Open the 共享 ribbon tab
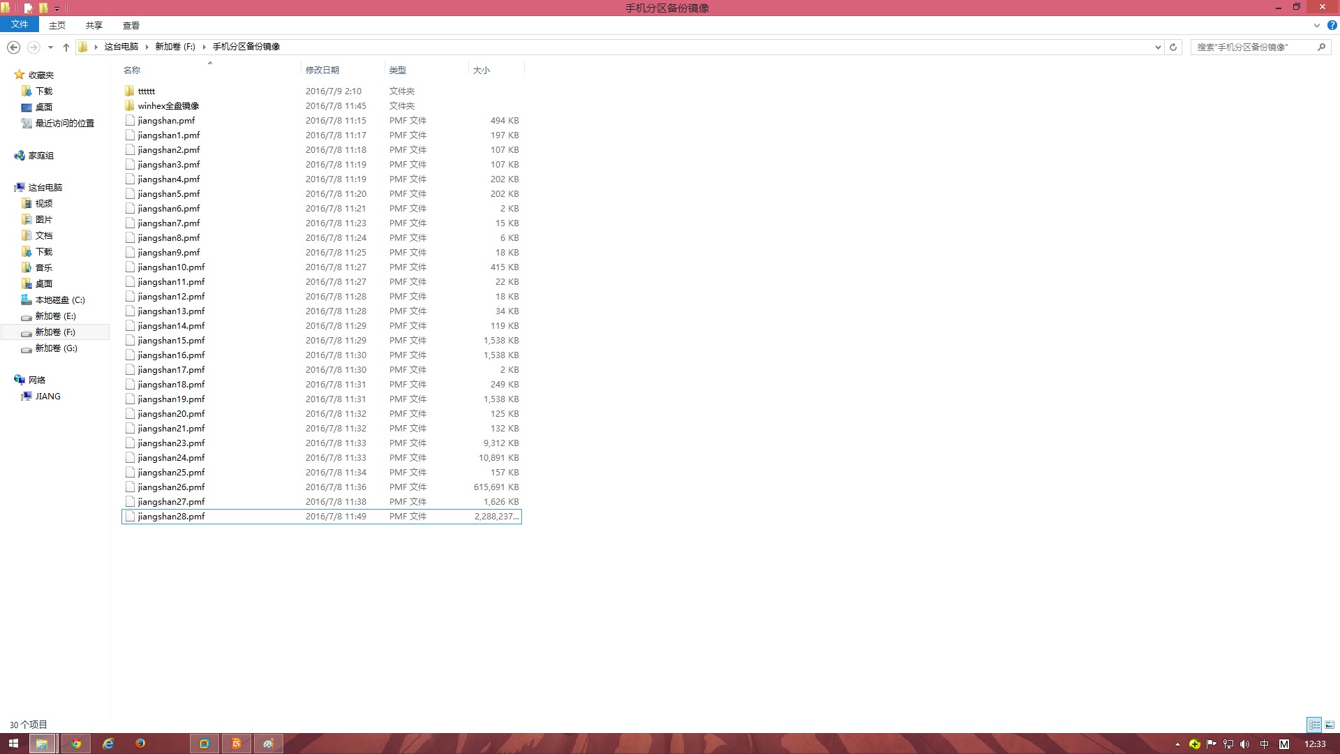This screenshot has height=754, width=1340. click(94, 25)
